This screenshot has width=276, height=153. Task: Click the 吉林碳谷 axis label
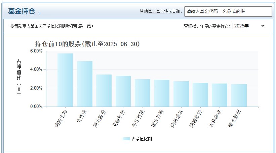pos(215,119)
